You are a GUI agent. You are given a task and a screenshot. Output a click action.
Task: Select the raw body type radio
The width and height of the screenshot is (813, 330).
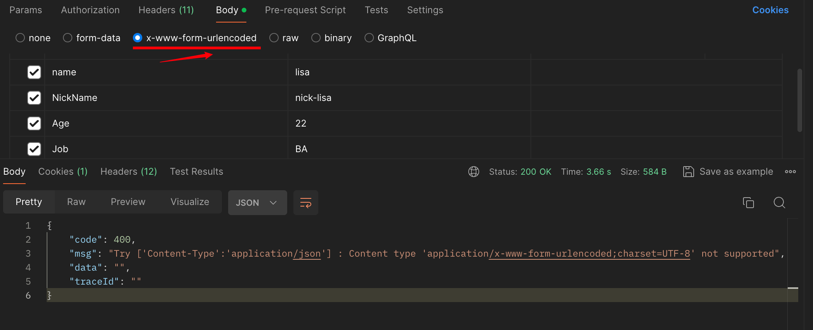pyautogui.click(x=274, y=38)
